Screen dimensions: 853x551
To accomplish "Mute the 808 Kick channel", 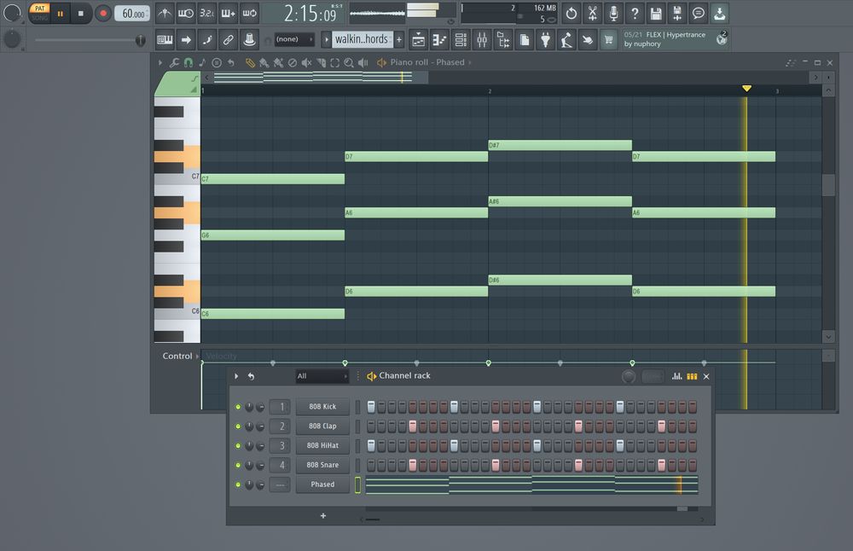I will click(x=238, y=406).
